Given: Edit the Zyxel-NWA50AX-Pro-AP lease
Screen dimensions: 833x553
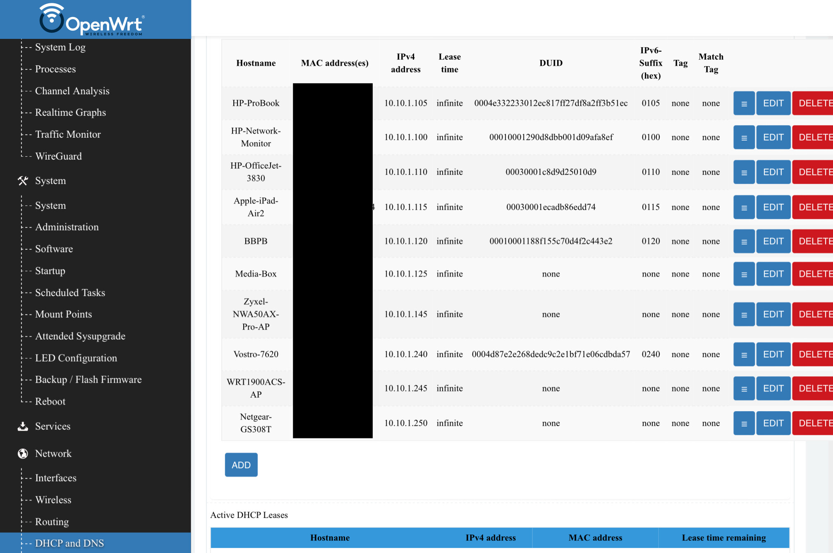Looking at the screenshot, I should click(773, 314).
